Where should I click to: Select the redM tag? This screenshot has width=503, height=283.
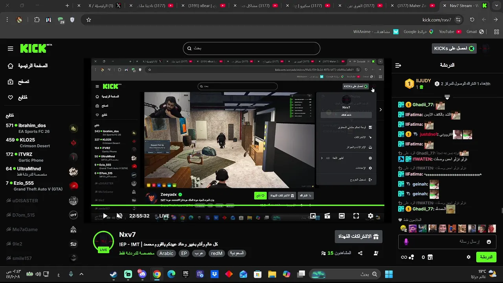tap(217, 254)
